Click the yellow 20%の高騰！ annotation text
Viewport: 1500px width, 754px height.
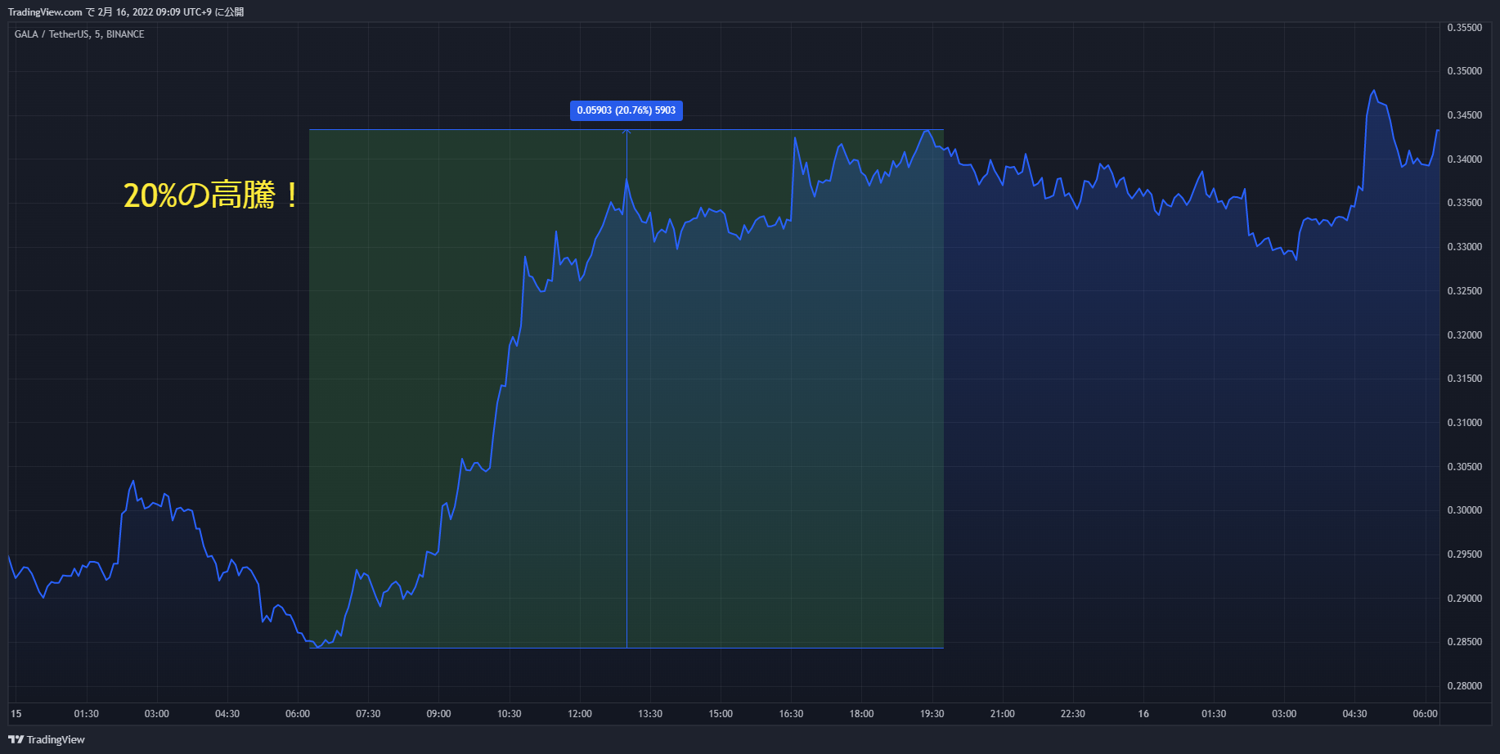tap(213, 195)
